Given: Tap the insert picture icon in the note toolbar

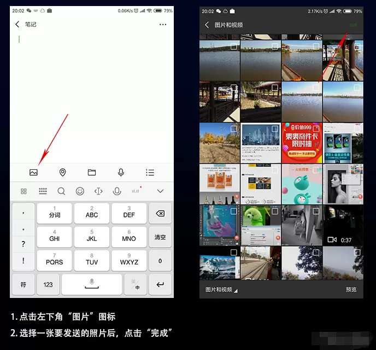Looking at the screenshot, I should click(x=33, y=173).
